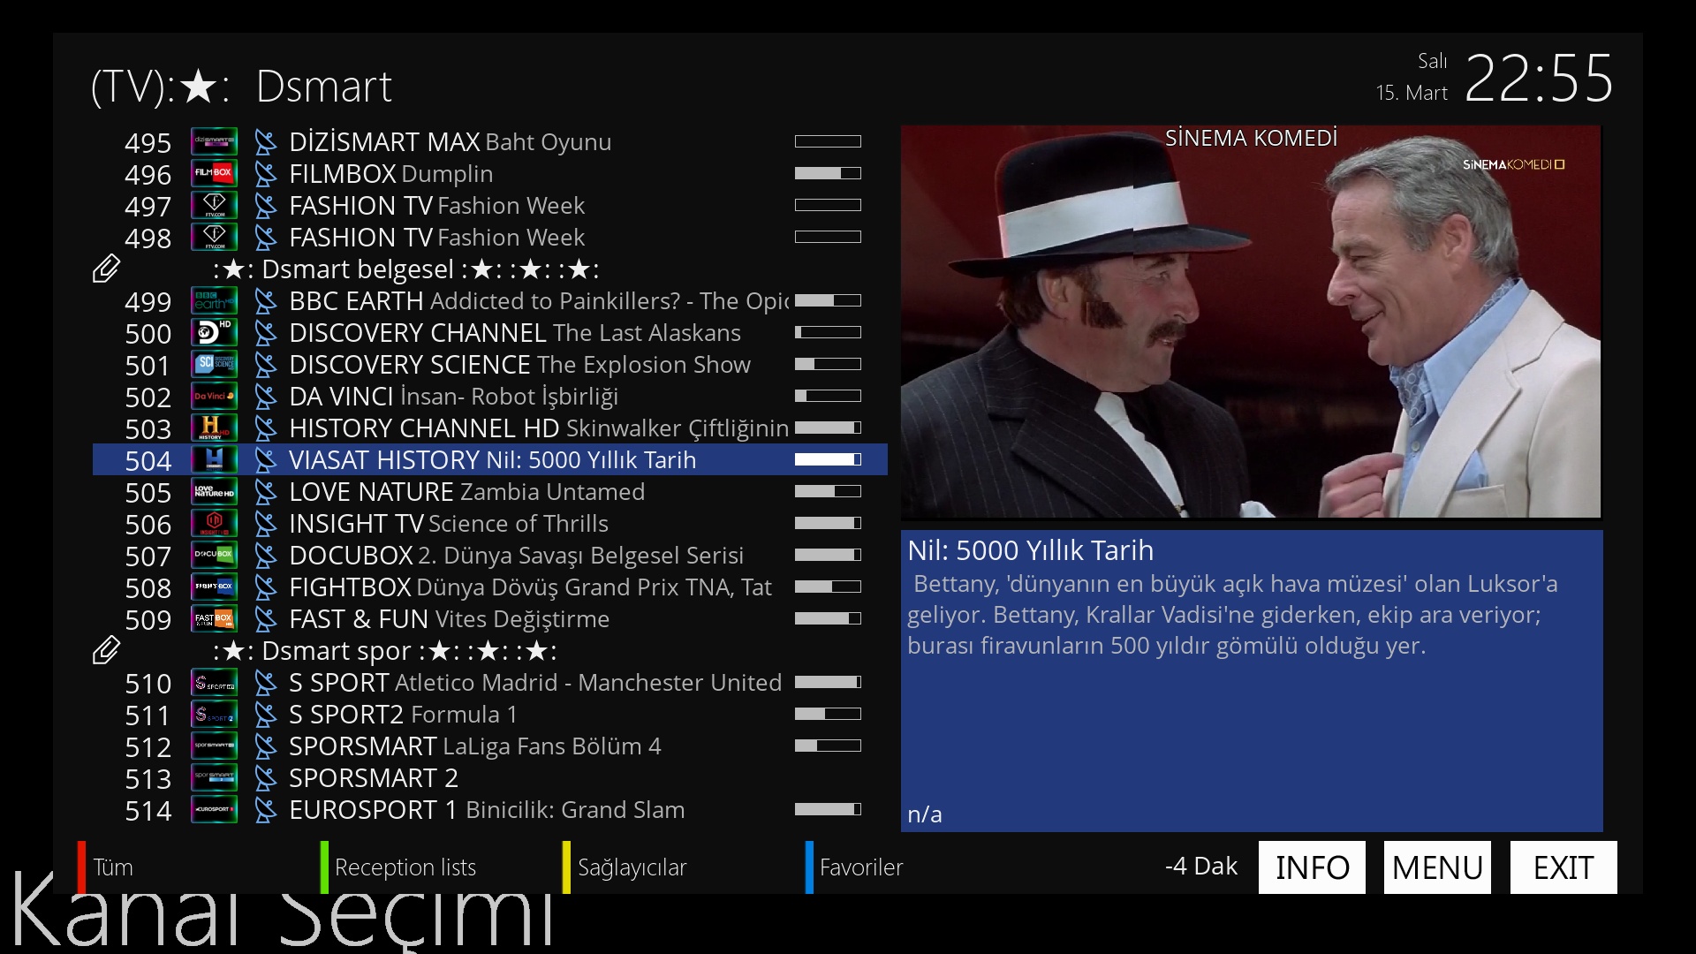Open the yellow Sağlayıcılar tab
Image resolution: width=1696 pixels, height=954 pixels.
[x=625, y=867]
